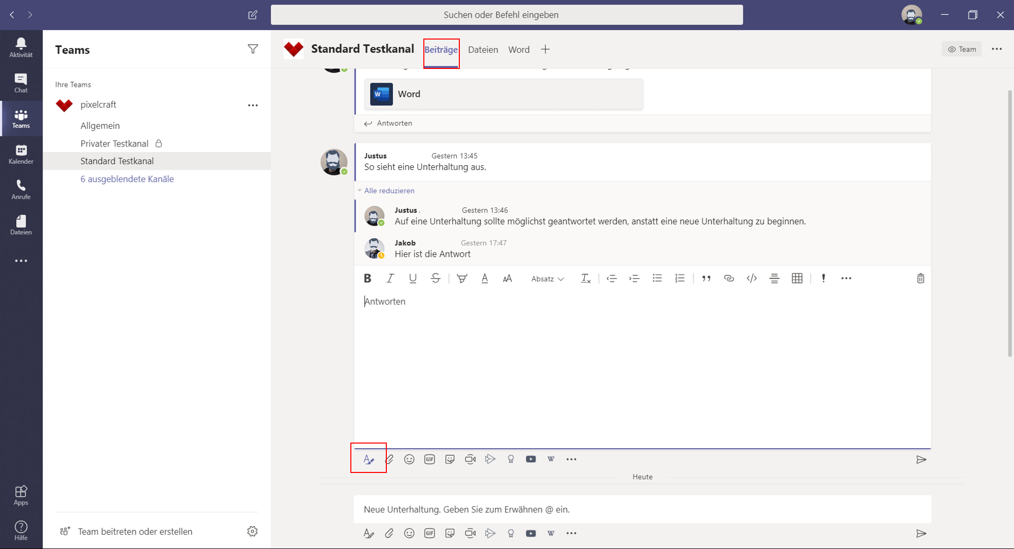Apply italic formatting in reply editor

click(390, 278)
